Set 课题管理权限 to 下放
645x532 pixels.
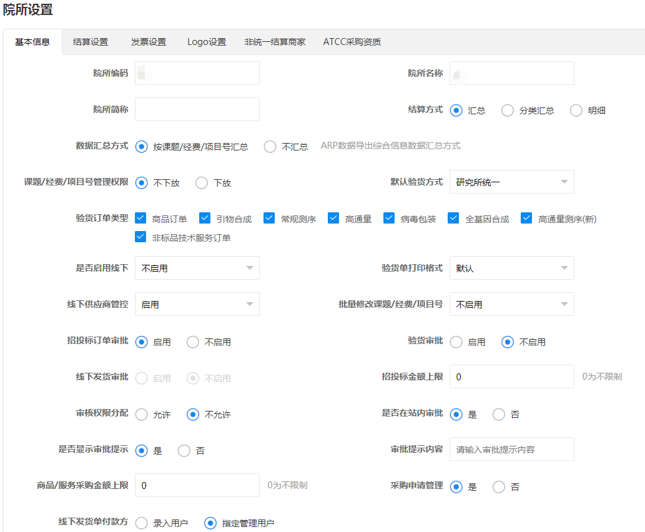(x=202, y=183)
